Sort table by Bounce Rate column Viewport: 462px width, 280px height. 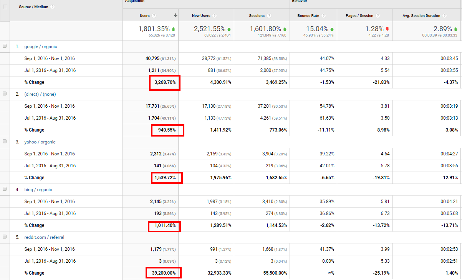[308, 16]
